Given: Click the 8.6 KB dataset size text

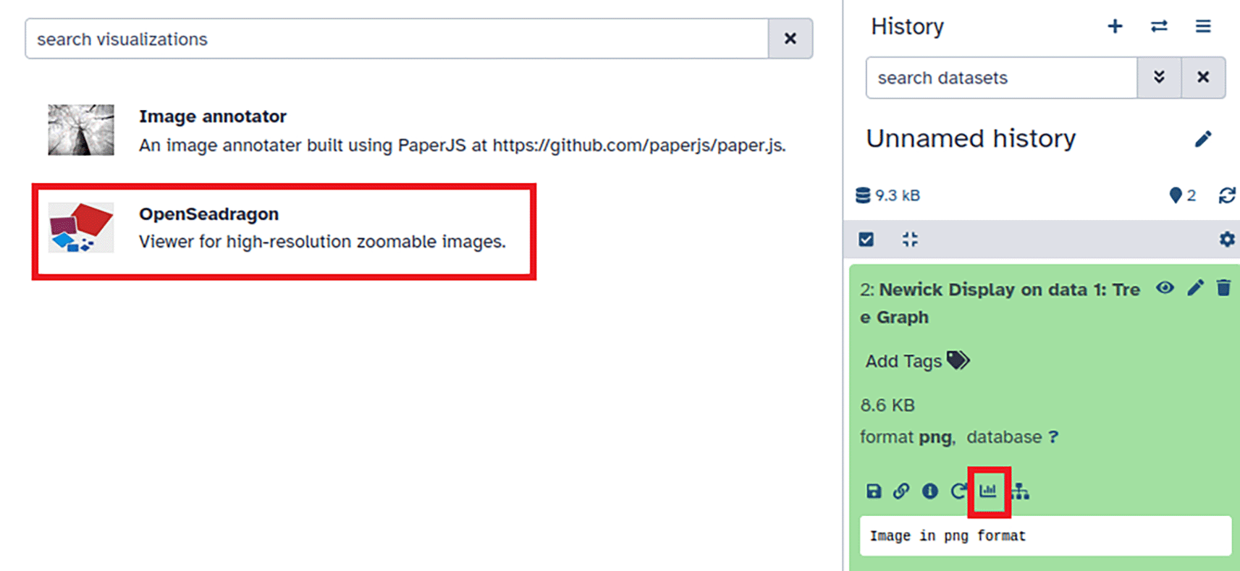Looking at the screenshot, I should pos(887,405).
